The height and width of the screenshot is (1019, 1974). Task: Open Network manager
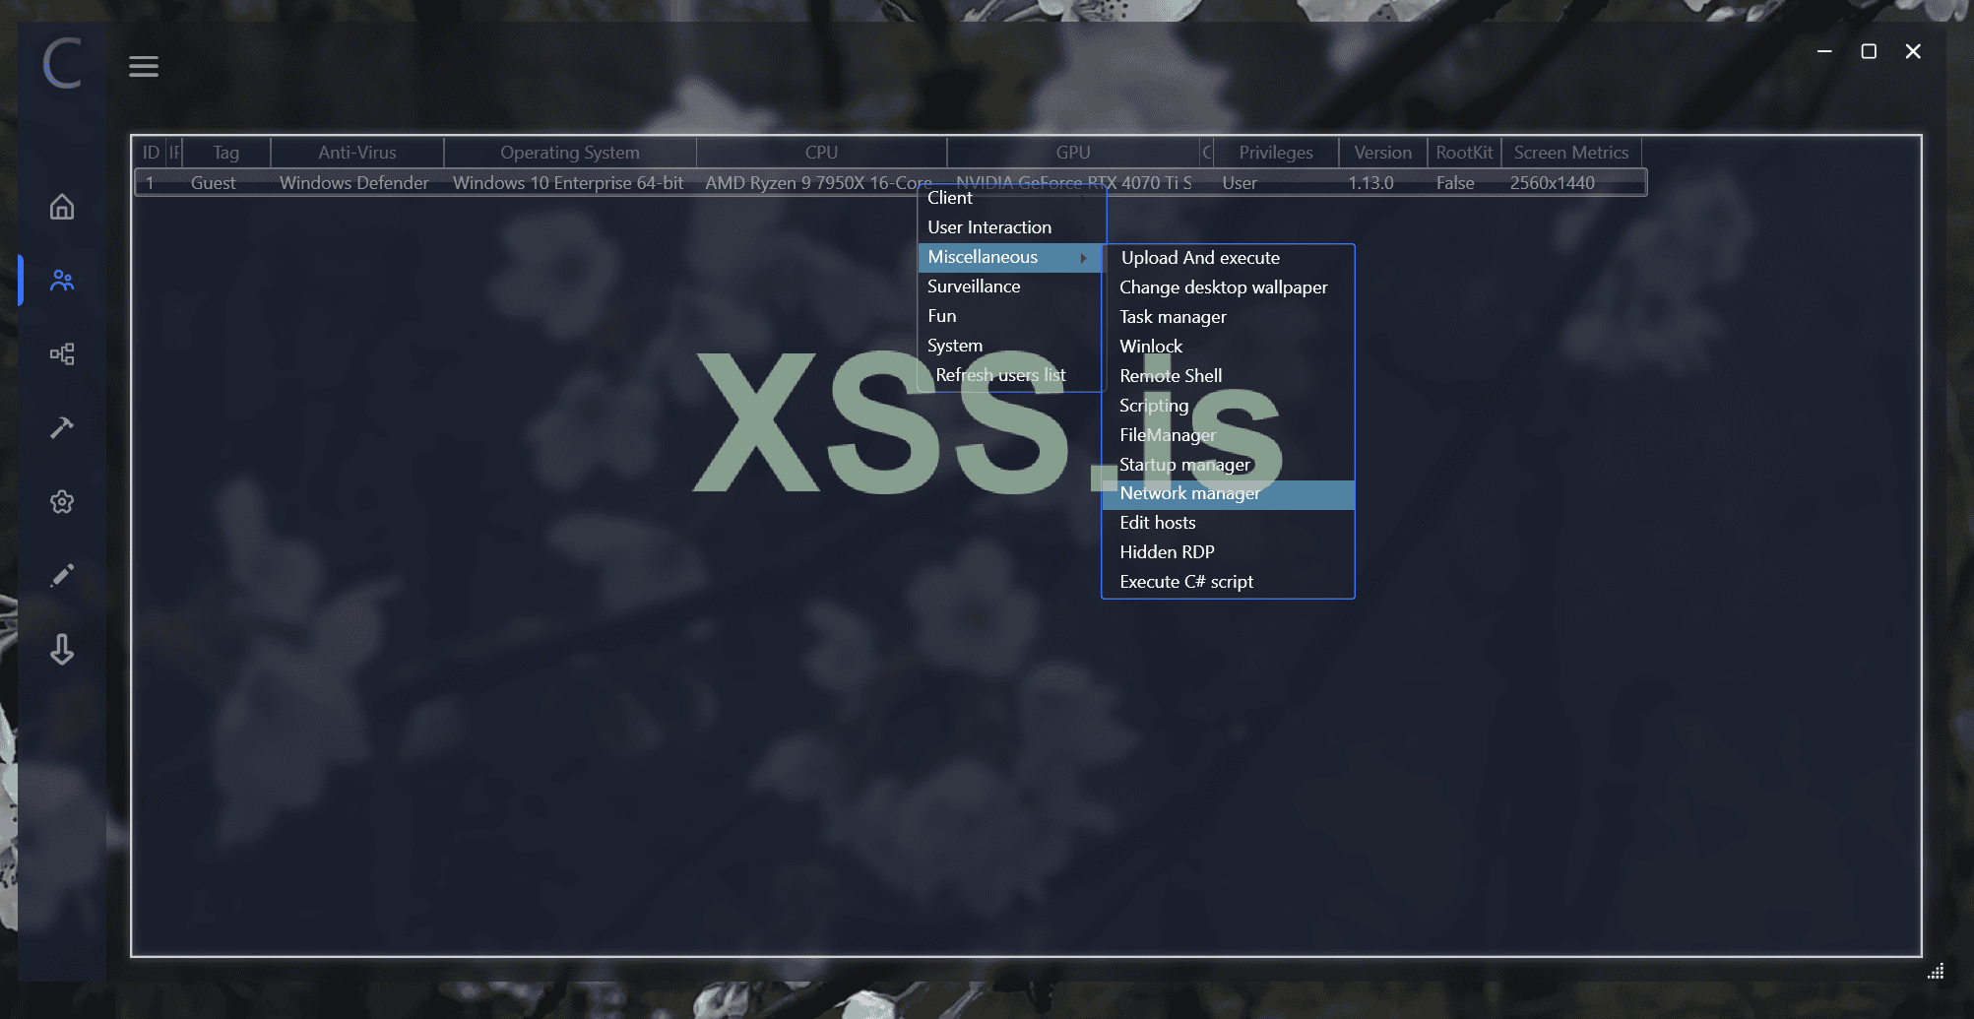(x=1228, y=494)
